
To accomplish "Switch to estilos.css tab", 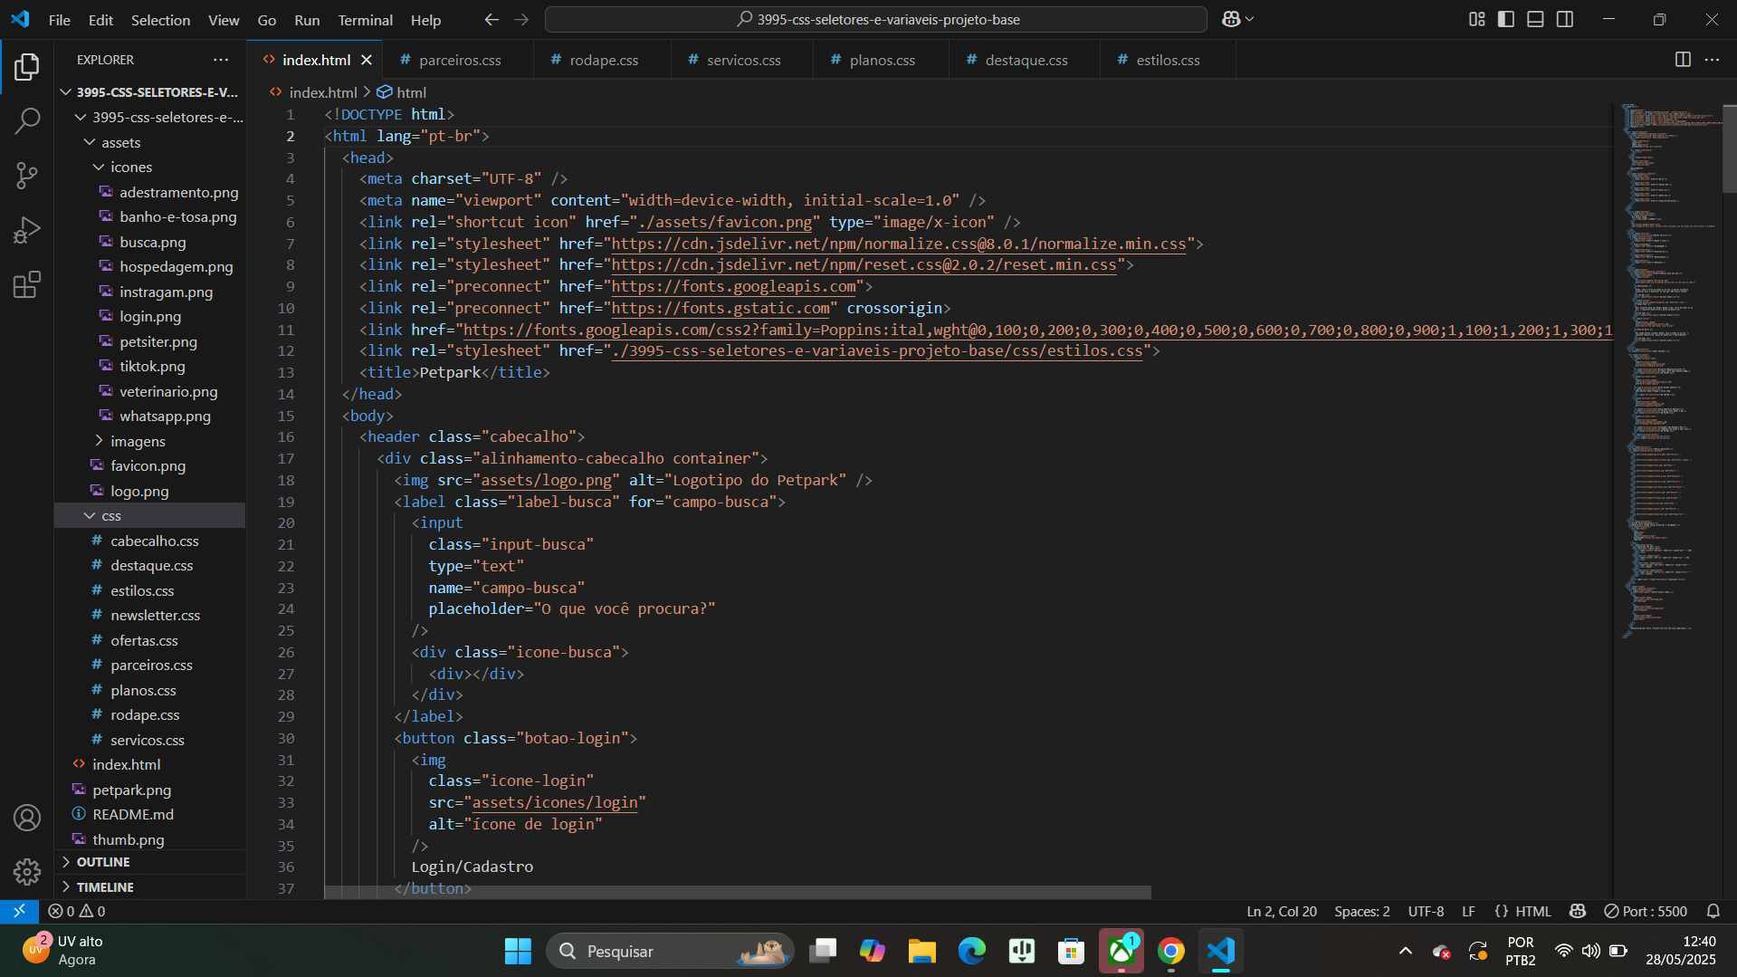I will pyautogui.click(x=1167, y=60).
